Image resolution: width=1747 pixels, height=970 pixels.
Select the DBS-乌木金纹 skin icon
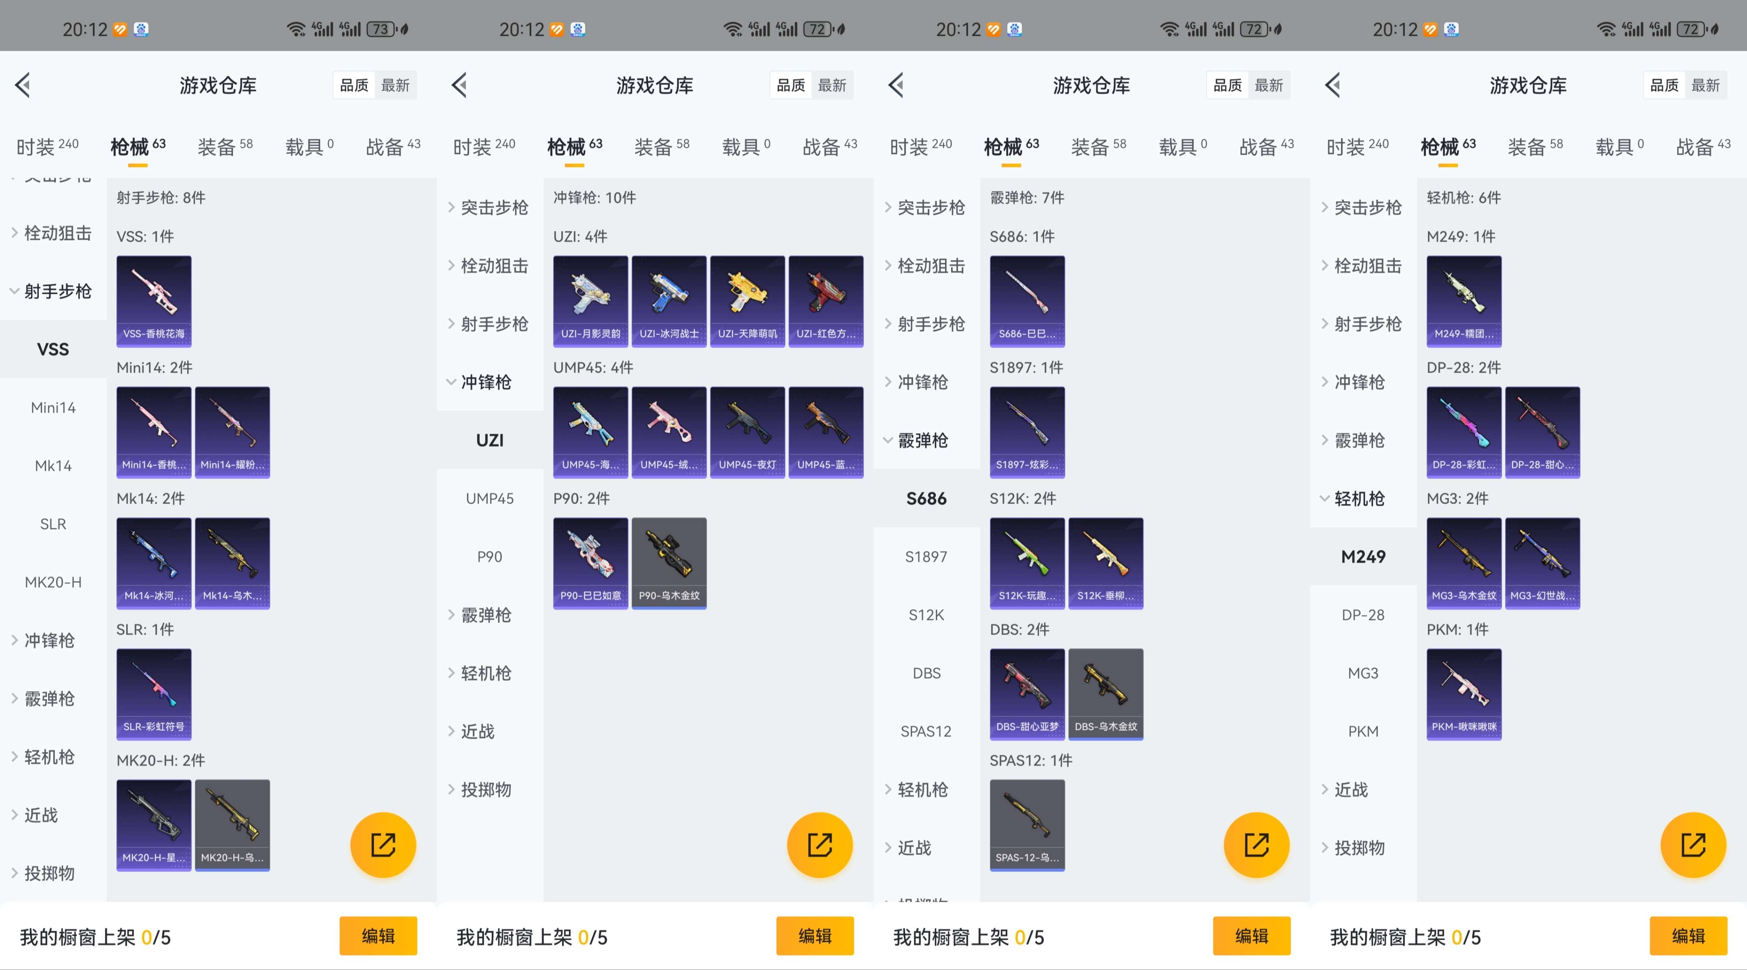tap(1106, 694)
